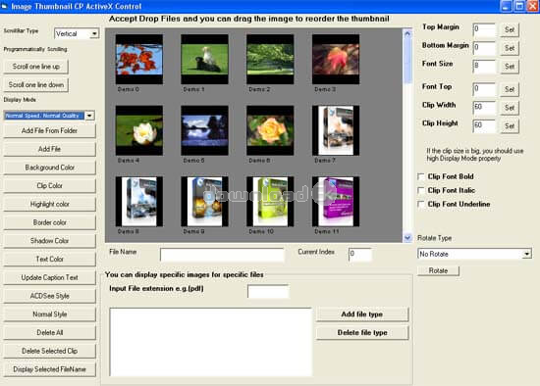
Task: Click the ACDSee Style button
Action: click(50, 296)
